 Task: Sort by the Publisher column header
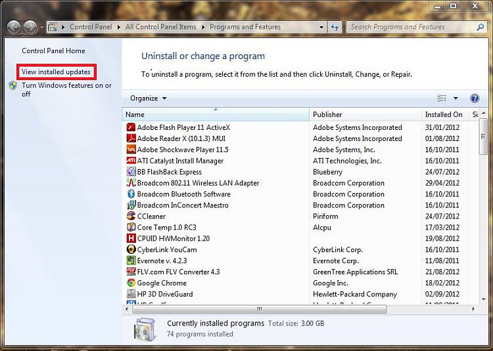(365, 115)
